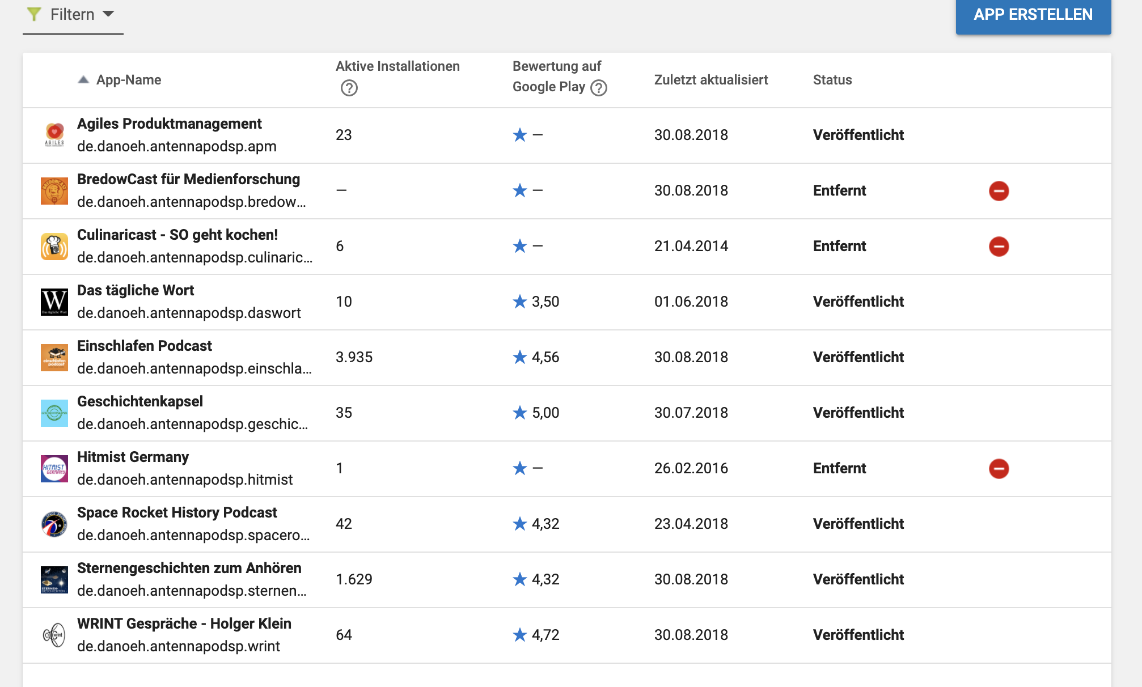Viewport: 1142px width, 687px height.
Task: Click installs value 1.629 for Sternengeschichten
Action: 354,579
